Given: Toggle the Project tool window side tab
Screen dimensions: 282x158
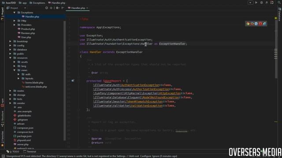Looking at the screenshot, I should (x=2, y=14).
